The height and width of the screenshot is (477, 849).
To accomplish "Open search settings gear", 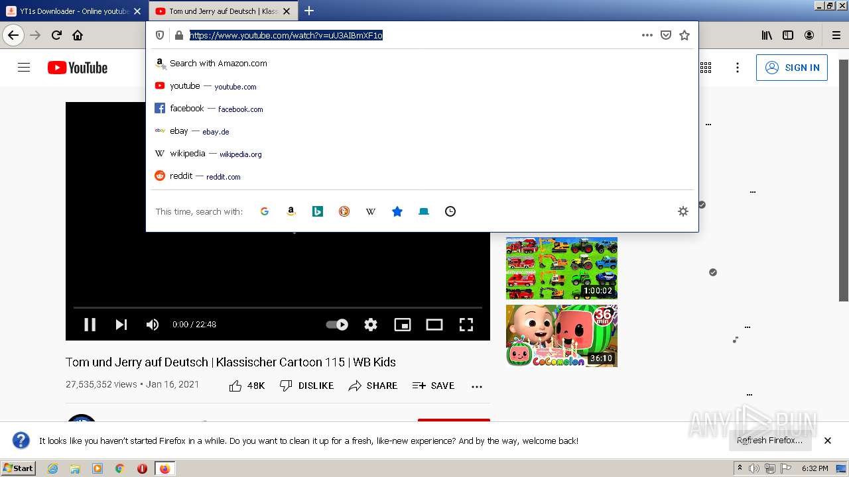I will point(683,211).
